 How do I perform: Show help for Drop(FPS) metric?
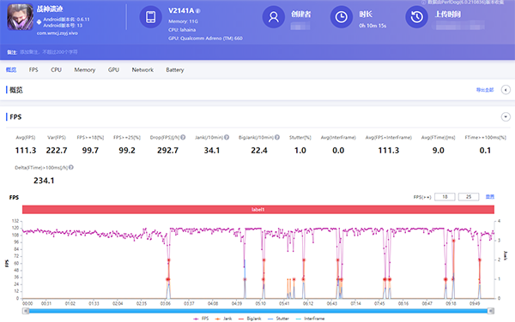183,137
